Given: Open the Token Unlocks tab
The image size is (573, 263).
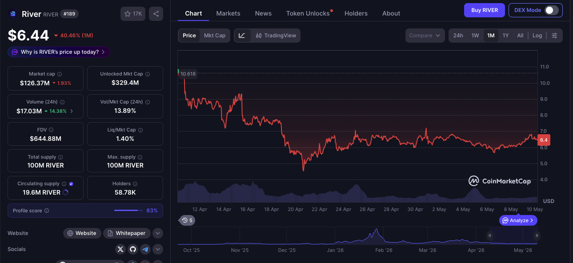Looking at the screenshot, I should point(308,13).
